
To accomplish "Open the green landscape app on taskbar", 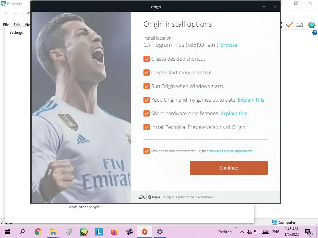I will point(84,232).
